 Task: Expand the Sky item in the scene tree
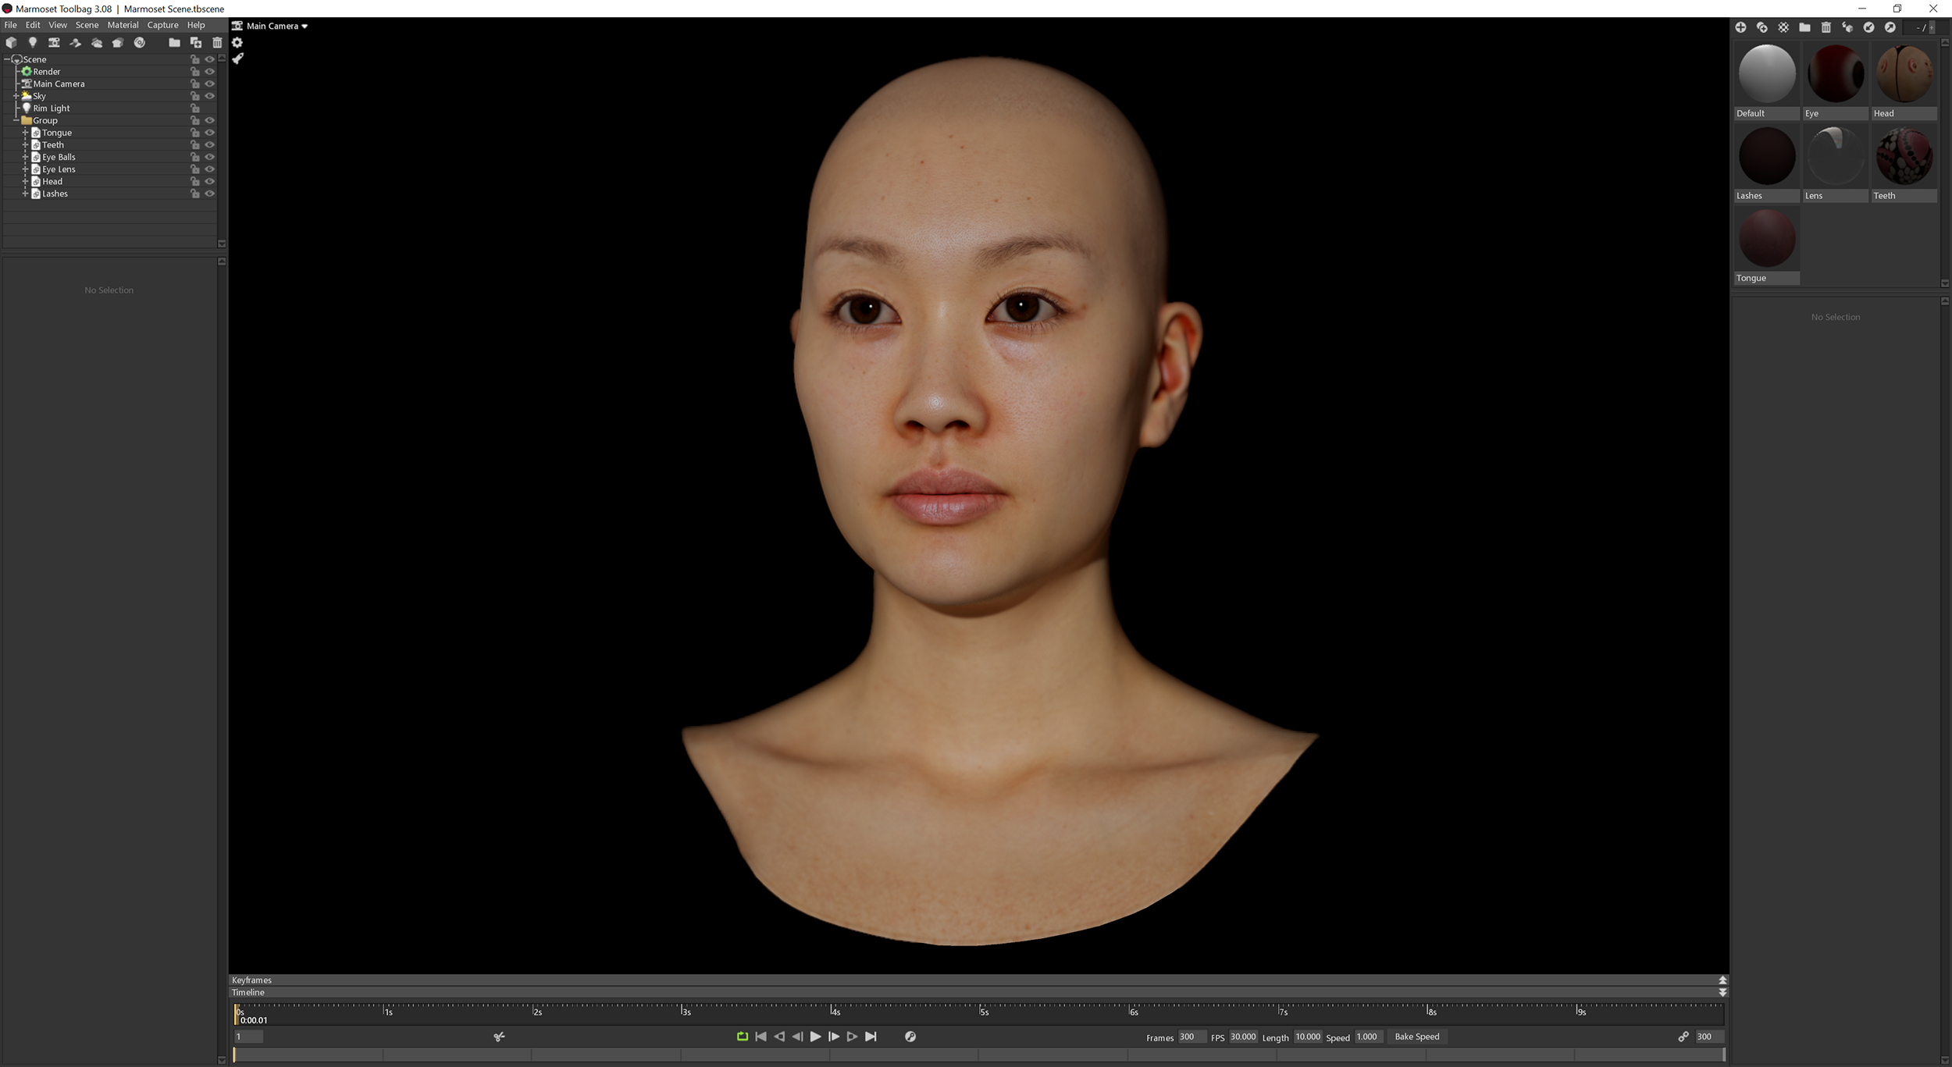pyautogui.click(x=16, y=96)
